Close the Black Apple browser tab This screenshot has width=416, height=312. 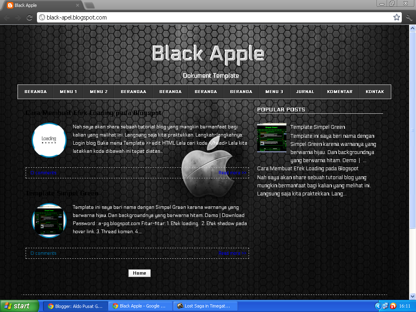coord(77,5)
